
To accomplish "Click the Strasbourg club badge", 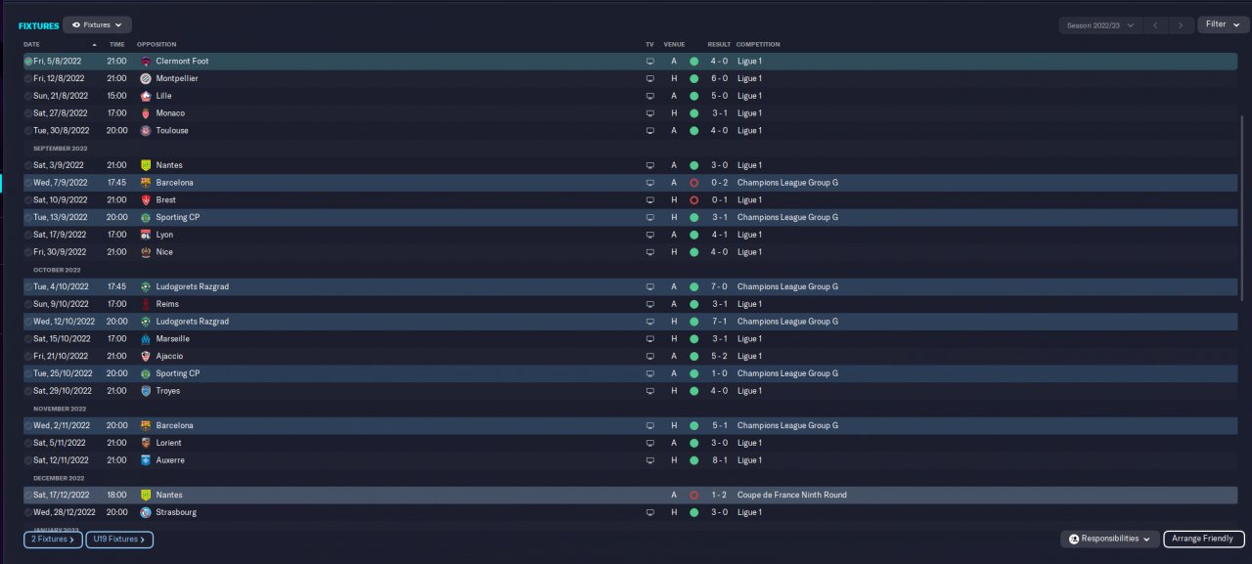I will pyautogui.click(x=146, y=512).
